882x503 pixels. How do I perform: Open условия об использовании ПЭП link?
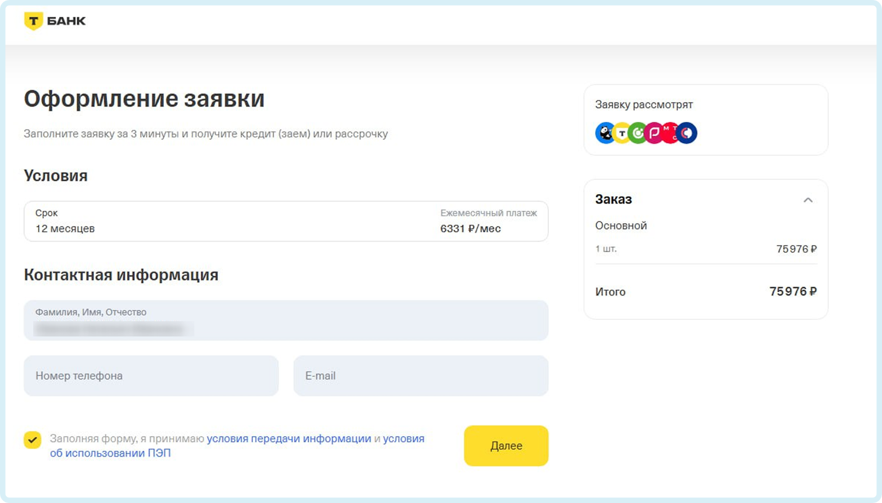click(x=110, y=453)
